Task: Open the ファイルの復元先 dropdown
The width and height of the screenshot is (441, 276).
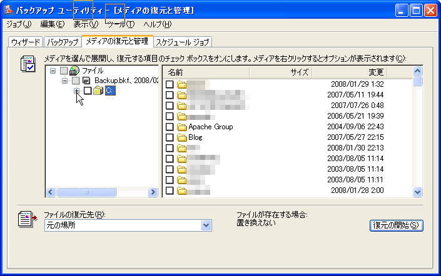Action: (206, 225)
